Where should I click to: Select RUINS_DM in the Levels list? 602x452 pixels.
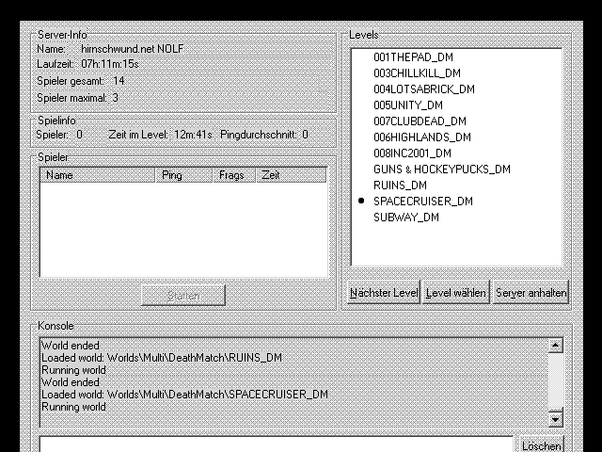point(400,186)
